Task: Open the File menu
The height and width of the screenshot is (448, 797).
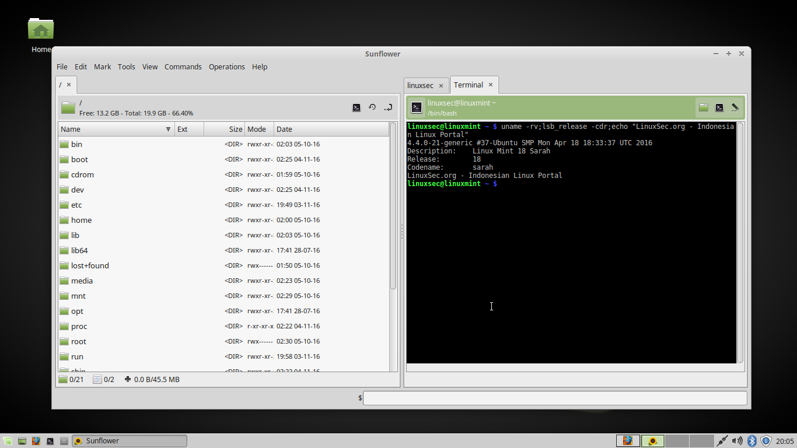Action: pyautogui.click(x=62, y=66)
